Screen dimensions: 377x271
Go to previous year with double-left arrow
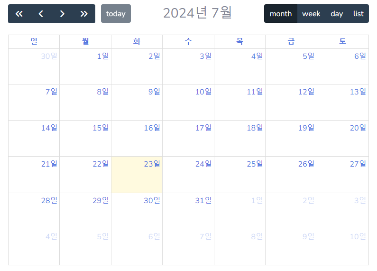(x=19, y=14)
